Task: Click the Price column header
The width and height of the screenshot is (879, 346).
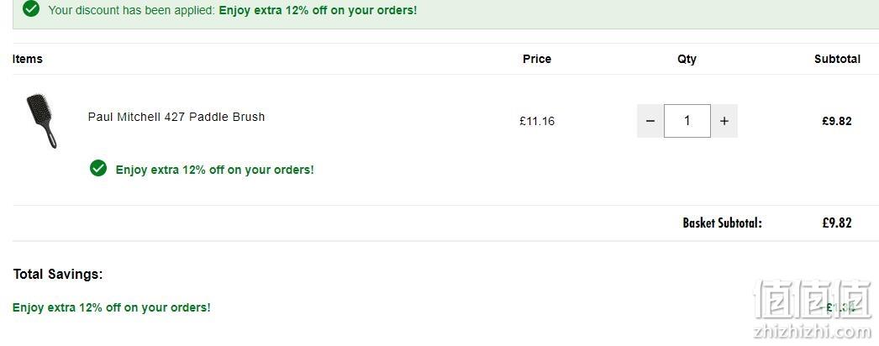Action: coord(537,59)
